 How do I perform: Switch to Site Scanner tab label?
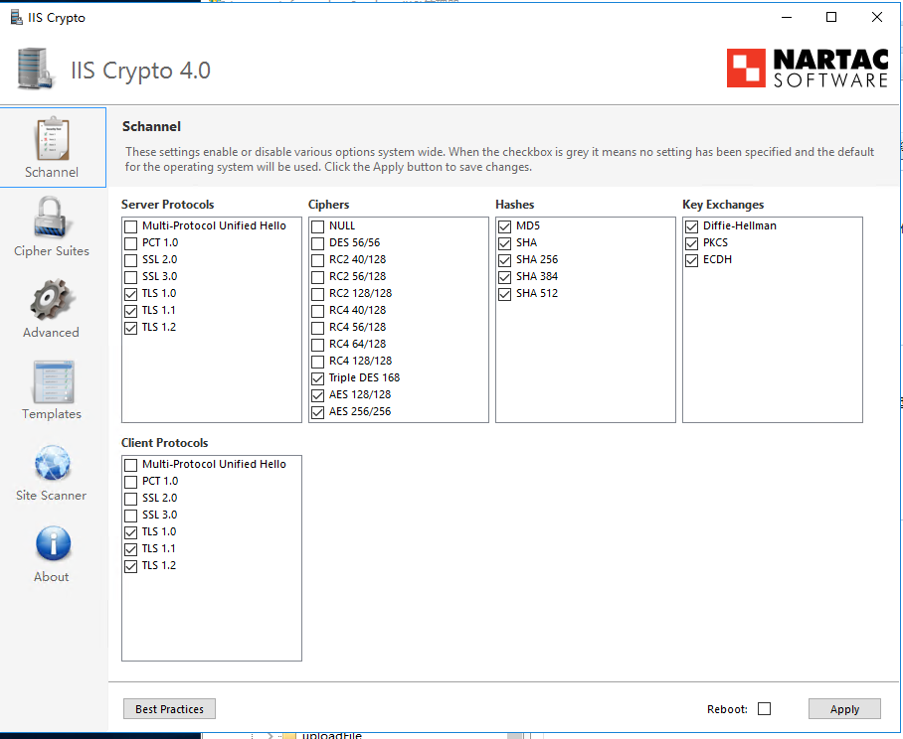52,496
